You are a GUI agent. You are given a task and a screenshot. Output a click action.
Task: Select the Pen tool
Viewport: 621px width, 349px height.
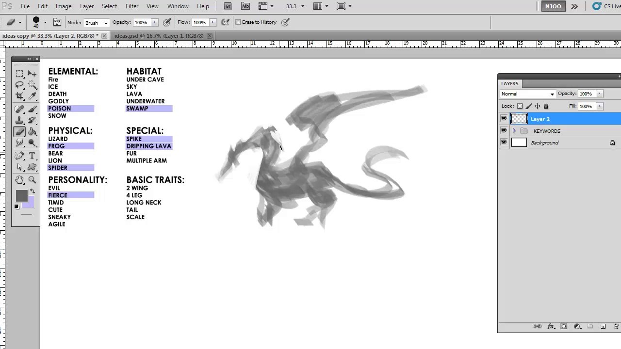click(19, 156)
